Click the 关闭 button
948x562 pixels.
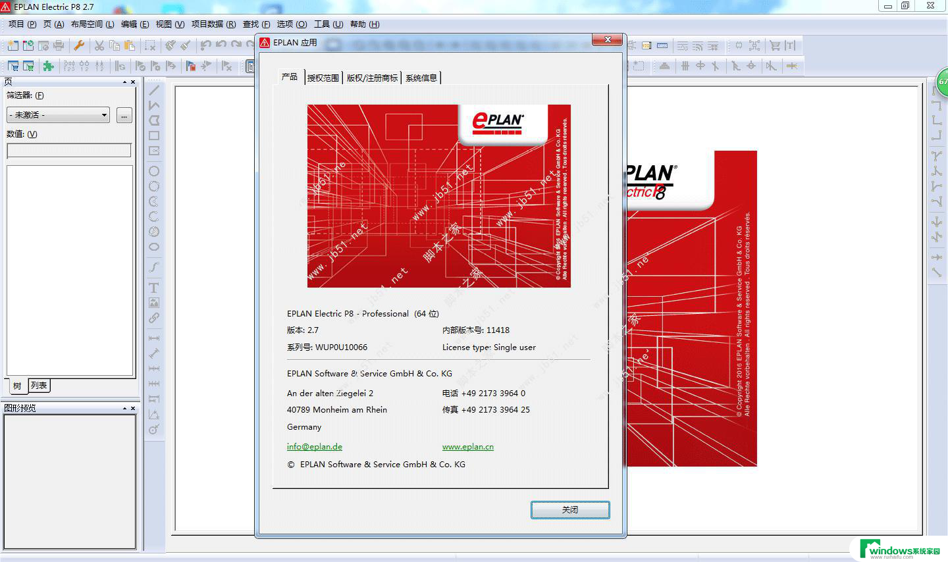pos(570,510)
